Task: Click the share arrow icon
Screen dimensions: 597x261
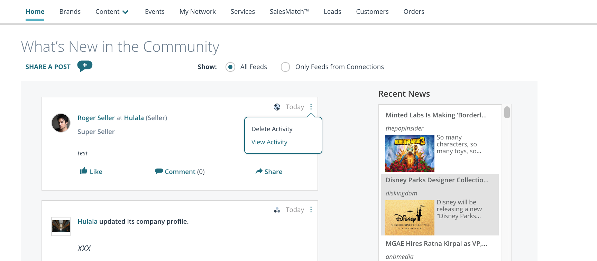Action: click(x=259, y=171)
